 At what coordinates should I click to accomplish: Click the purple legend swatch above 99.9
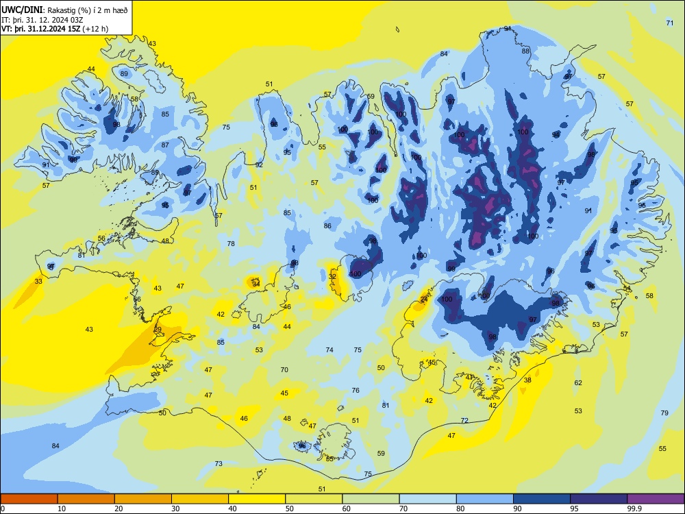pyautogui.click(x=656, y=499)
